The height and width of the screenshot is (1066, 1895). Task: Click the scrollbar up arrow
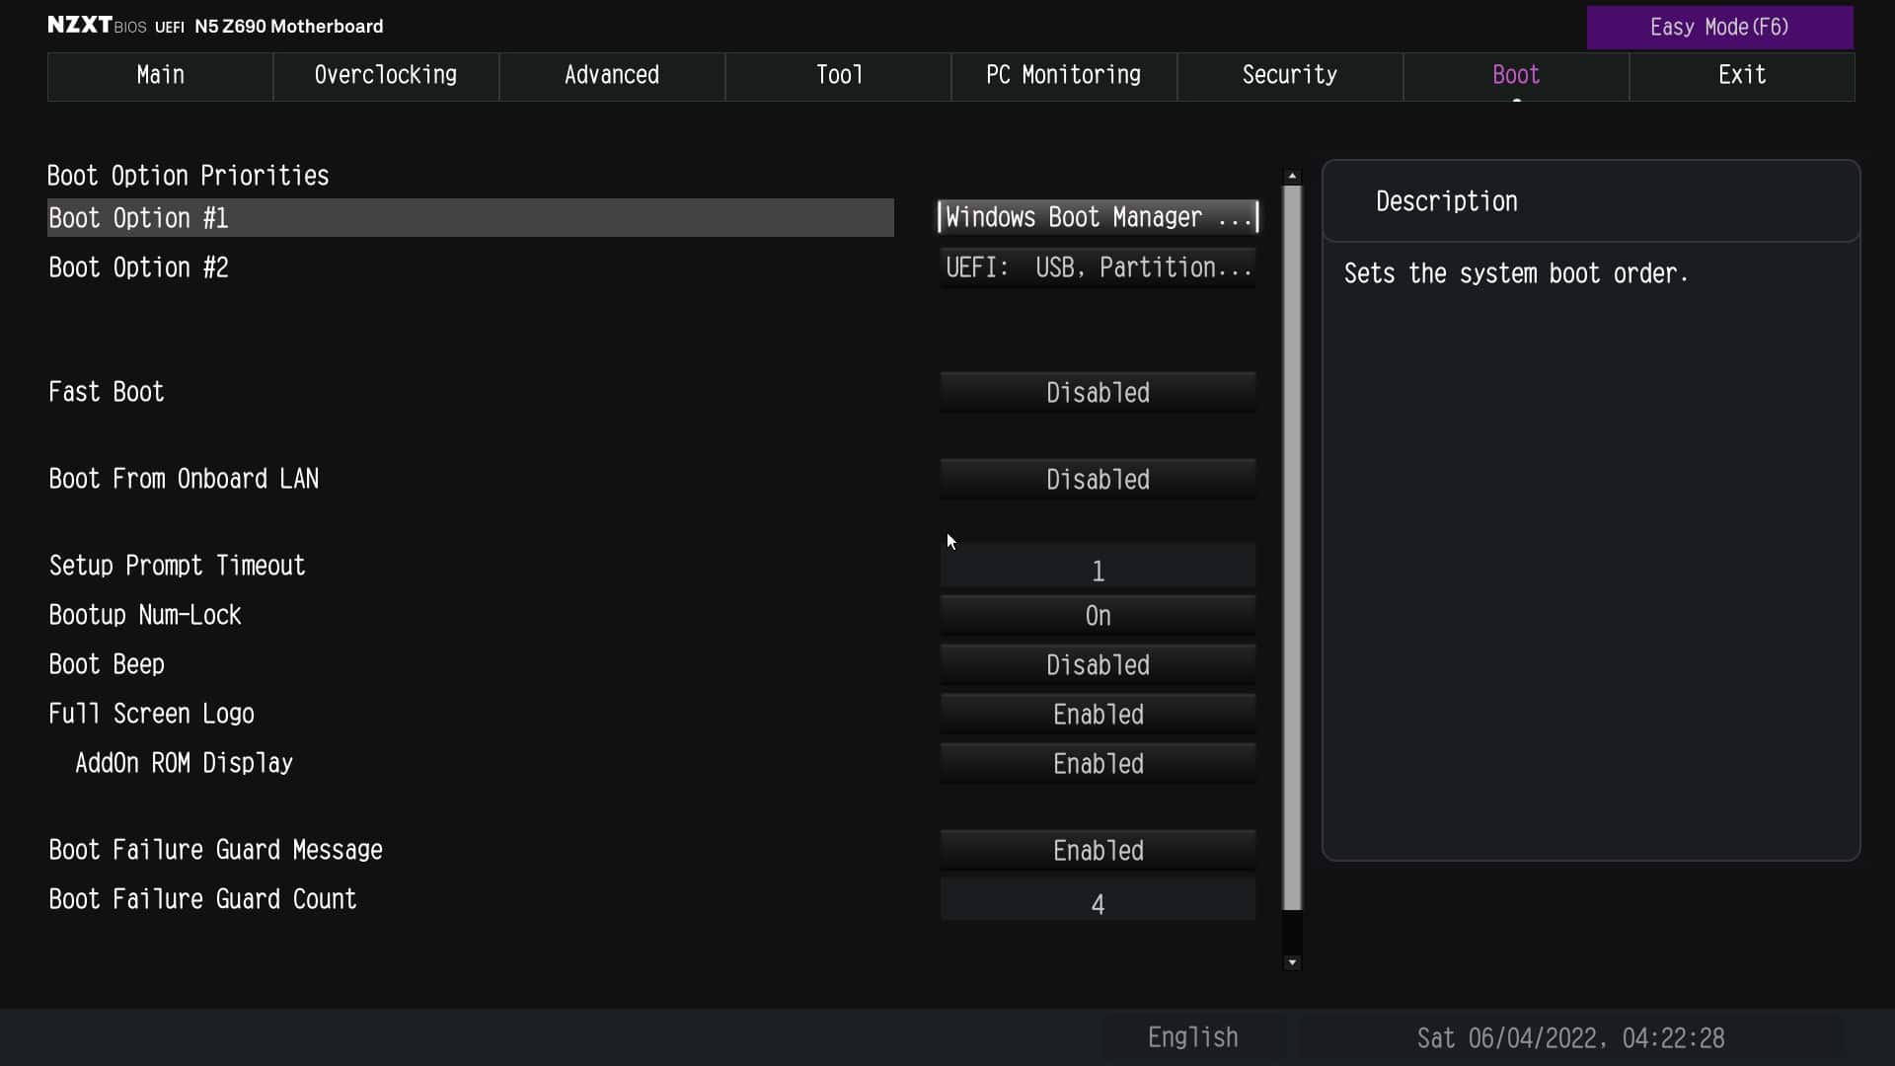tap(1292, 176)
